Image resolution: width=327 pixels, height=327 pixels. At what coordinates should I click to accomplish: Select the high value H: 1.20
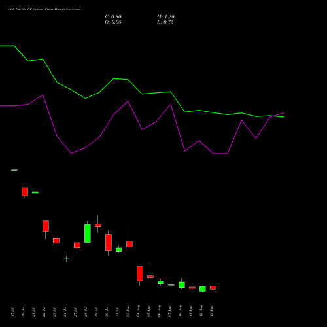pyautogui.click(x=165, y=17)
